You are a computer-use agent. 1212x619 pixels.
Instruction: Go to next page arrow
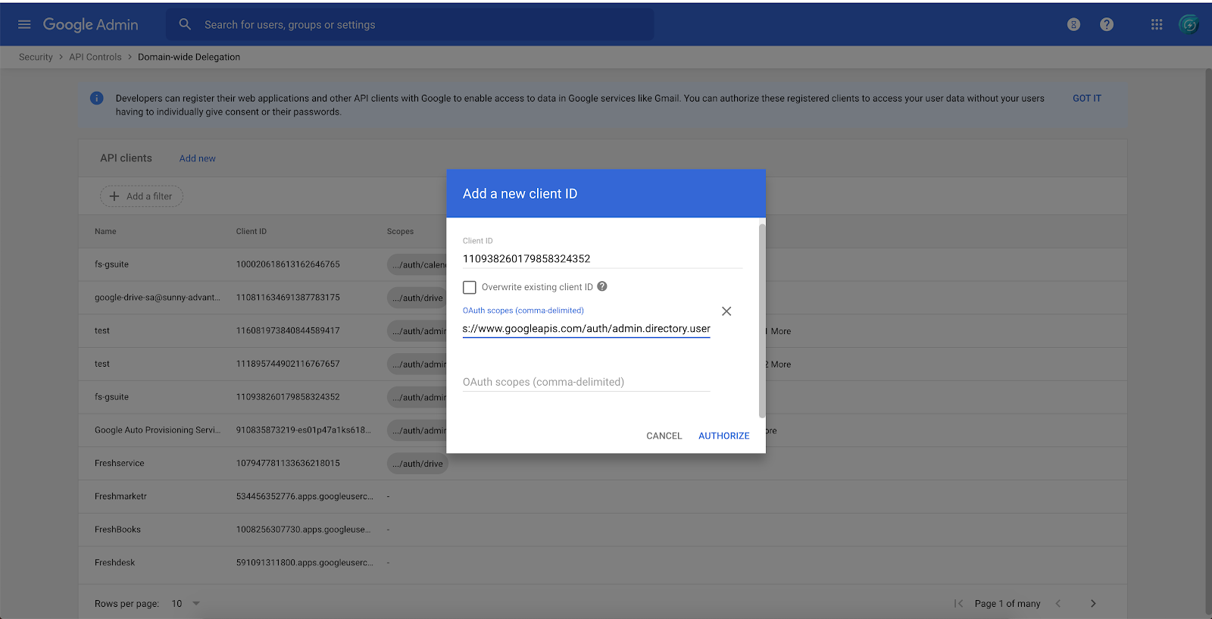coord(1093,604)
